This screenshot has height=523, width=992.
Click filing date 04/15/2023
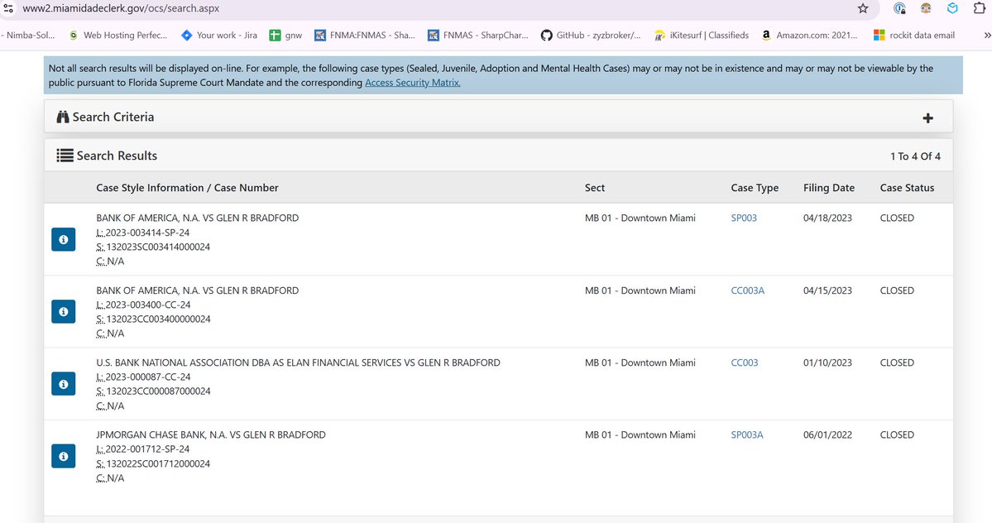(827, 291)
